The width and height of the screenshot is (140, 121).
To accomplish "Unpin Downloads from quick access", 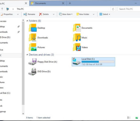I will point(18,32).
